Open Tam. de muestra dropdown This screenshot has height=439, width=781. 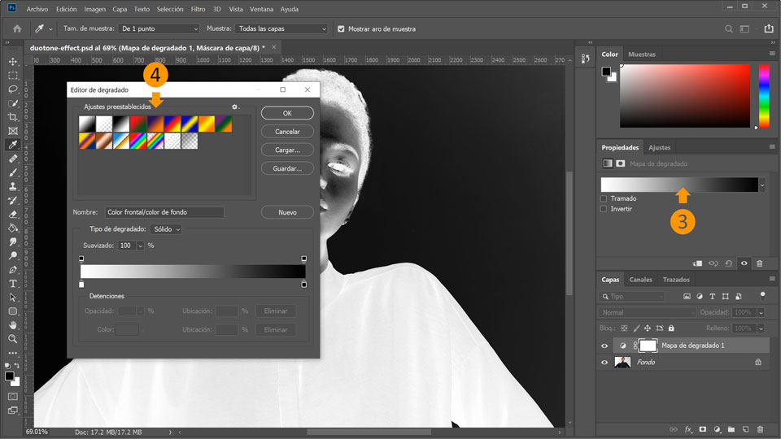tap(159, 29)
